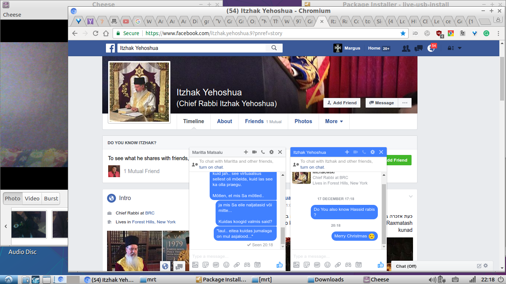Open BRC workplace link in Intro
The height and width of the screenshot is (284, 506).
coord(150,213)
